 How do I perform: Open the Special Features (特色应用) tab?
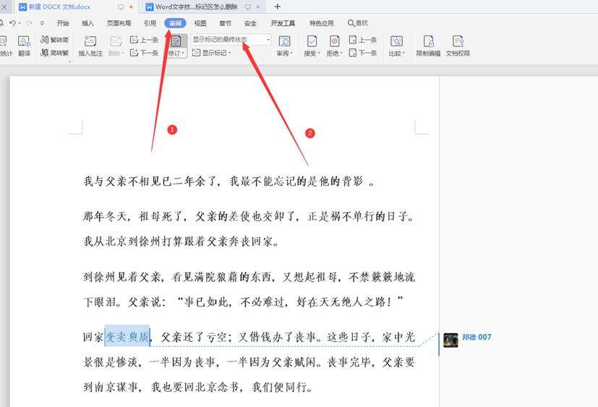tap(322, 23)
